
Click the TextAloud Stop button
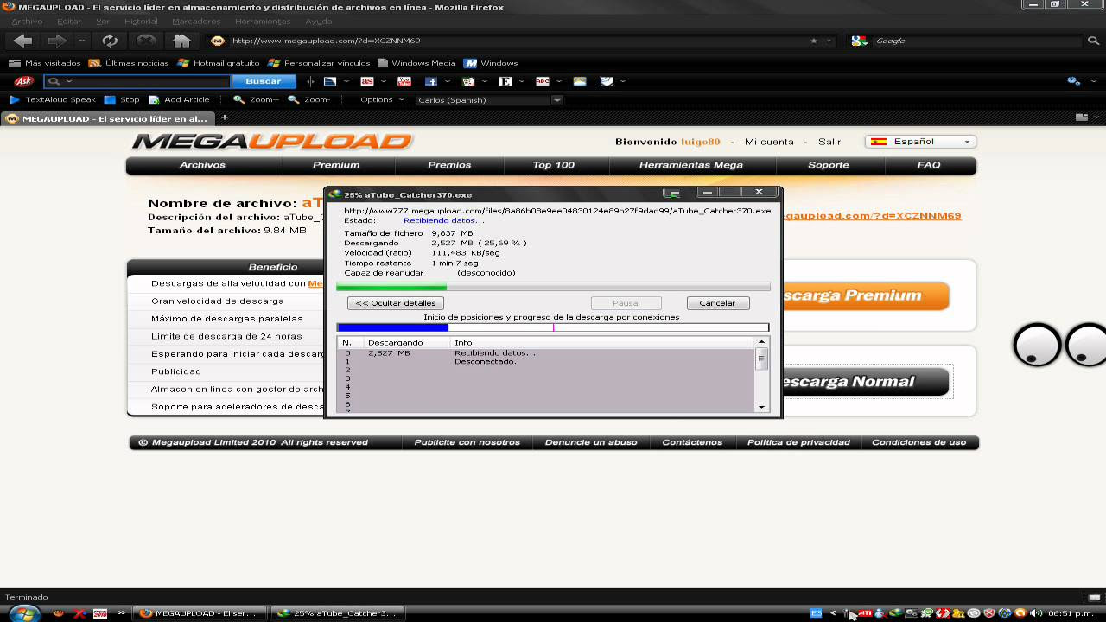(122, 100)
